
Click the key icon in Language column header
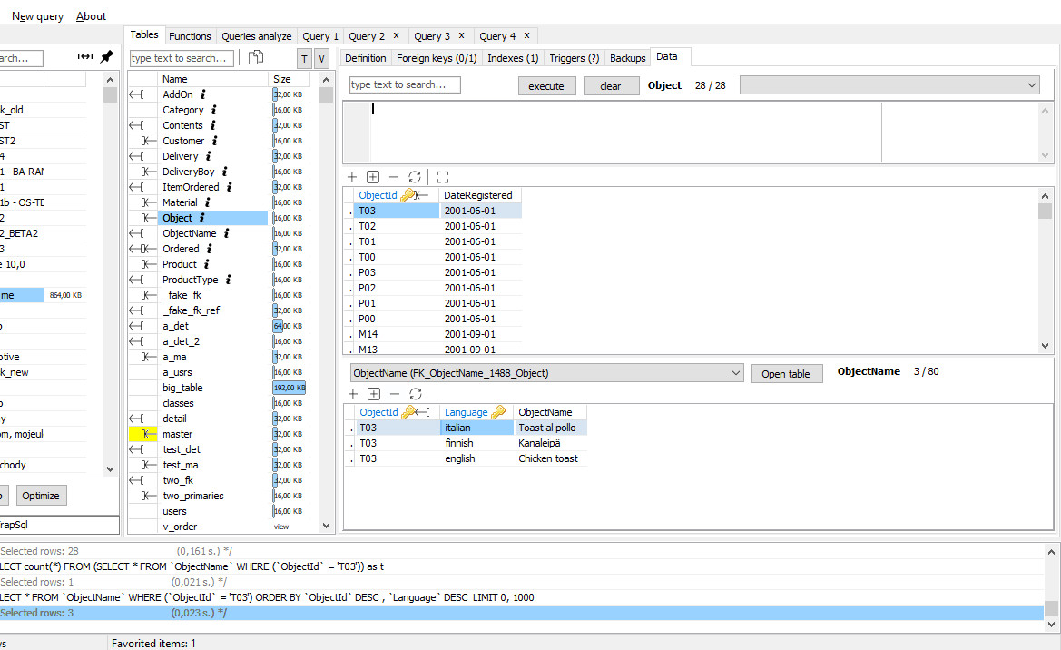click(x=498, y=411)
